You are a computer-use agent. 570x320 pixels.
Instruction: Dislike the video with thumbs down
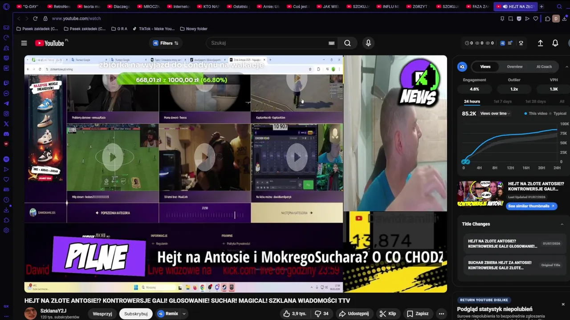pyautogui.click(x=322, y=314)
